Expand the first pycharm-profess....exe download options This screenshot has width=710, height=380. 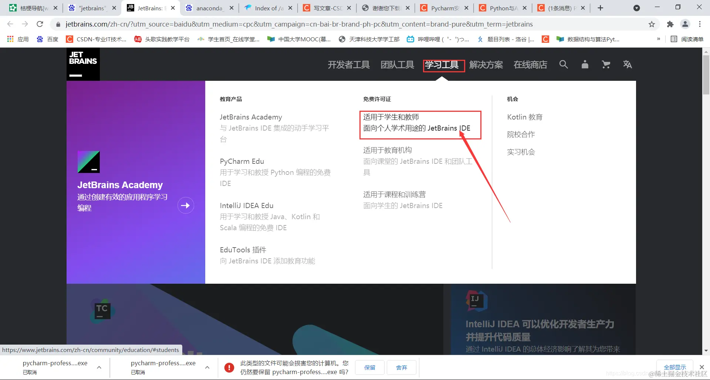99,367
